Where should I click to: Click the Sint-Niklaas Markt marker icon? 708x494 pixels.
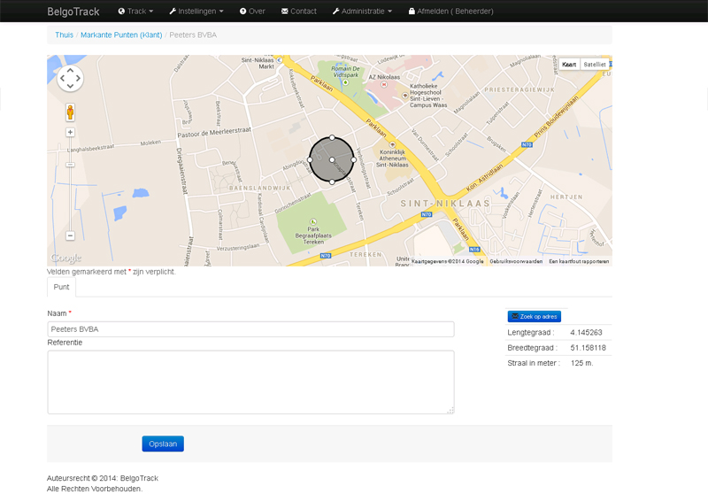coord(279,60)
